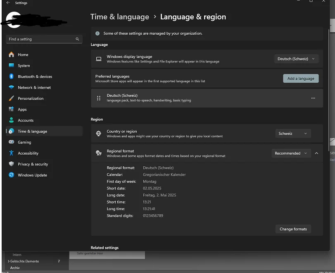The image size is (335, 273).
Task: Click the Settings window vertical scrollbar
Action: (329, 90)
